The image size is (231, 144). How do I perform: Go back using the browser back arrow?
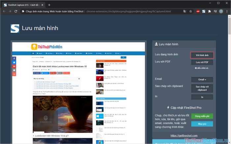4,11
